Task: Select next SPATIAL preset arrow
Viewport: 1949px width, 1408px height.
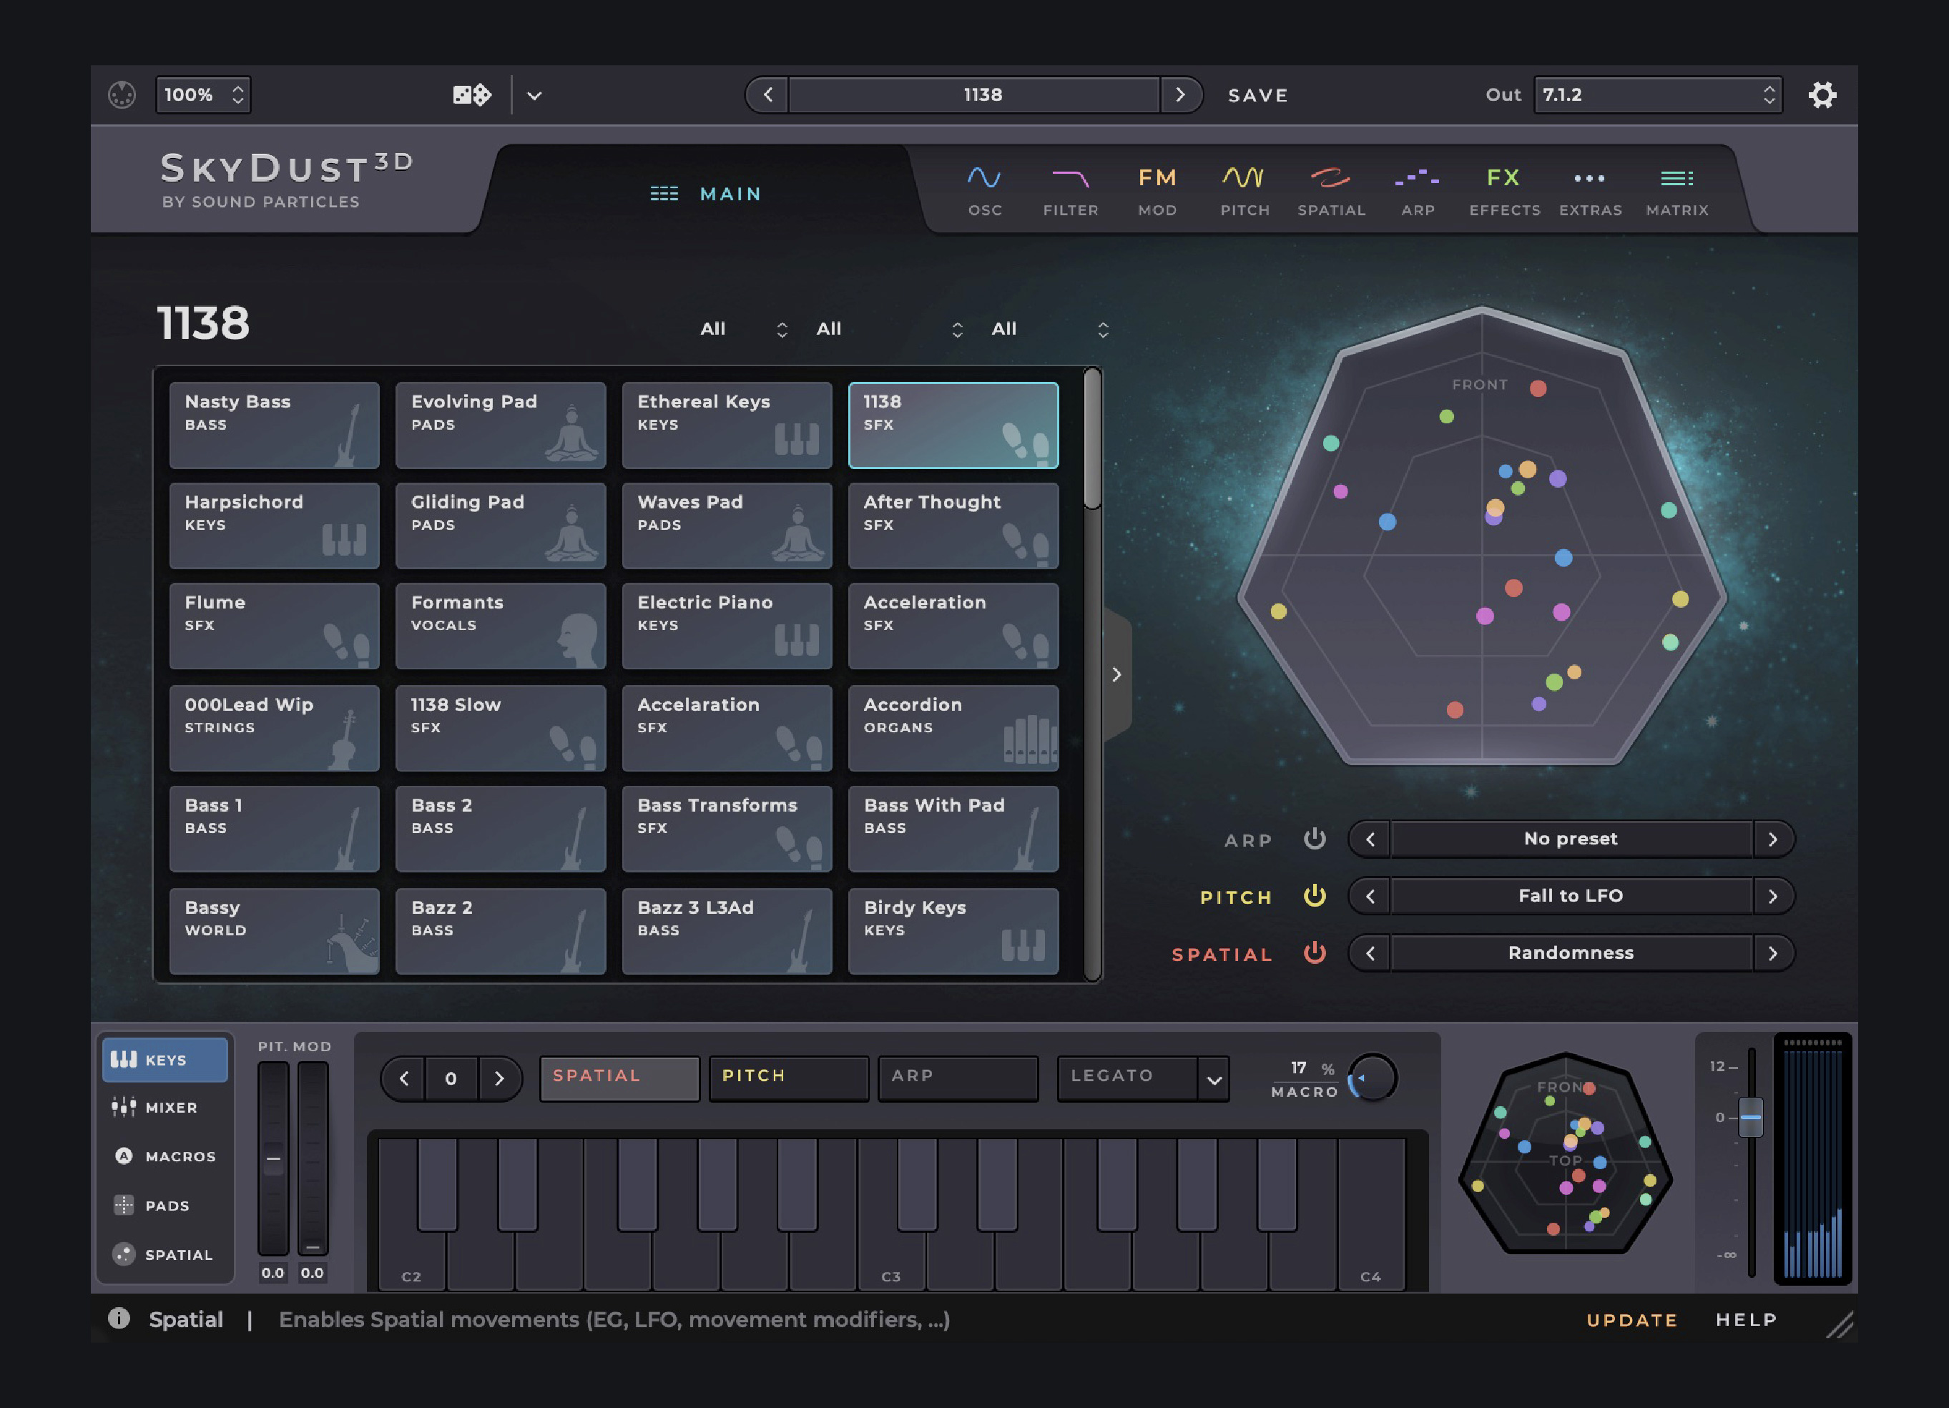Action: pos(1773,952)
